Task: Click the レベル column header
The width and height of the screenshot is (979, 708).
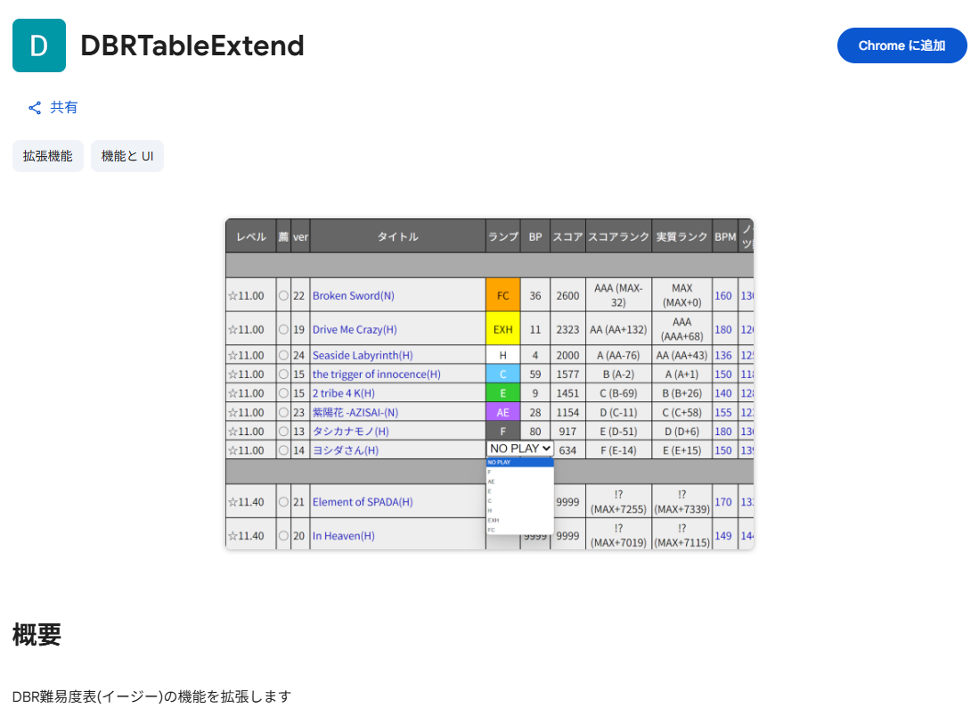Action: coord(251,237)
